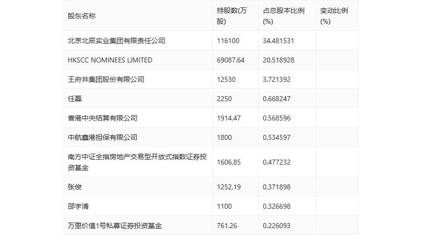This screenshot has width=422, height=235.
Task: Select shareholder name 任磊
Action: tap(74, 99)
